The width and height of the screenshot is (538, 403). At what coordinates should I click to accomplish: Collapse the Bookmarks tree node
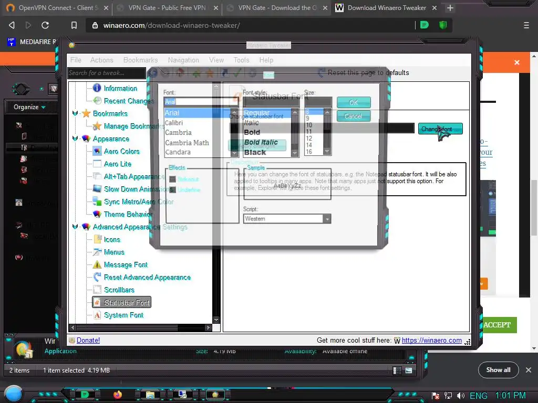pyautogui.click(x=75, y=113)
